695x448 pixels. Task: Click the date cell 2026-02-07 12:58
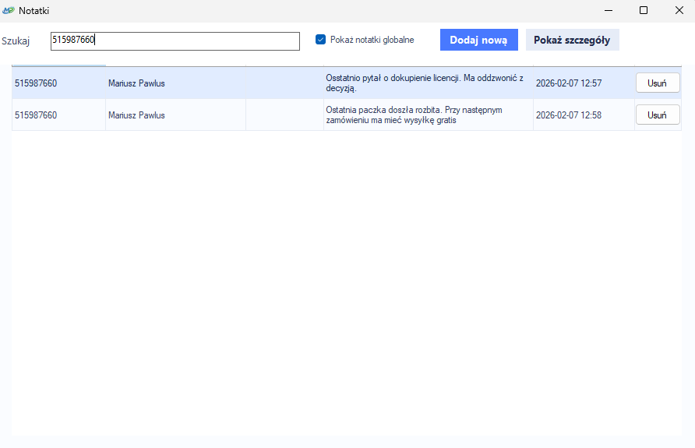tap(569, 115)
